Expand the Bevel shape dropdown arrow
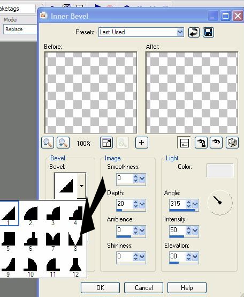 tap(81, 186)
